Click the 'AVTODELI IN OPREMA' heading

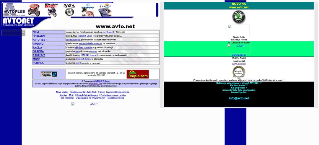(239, 43)
